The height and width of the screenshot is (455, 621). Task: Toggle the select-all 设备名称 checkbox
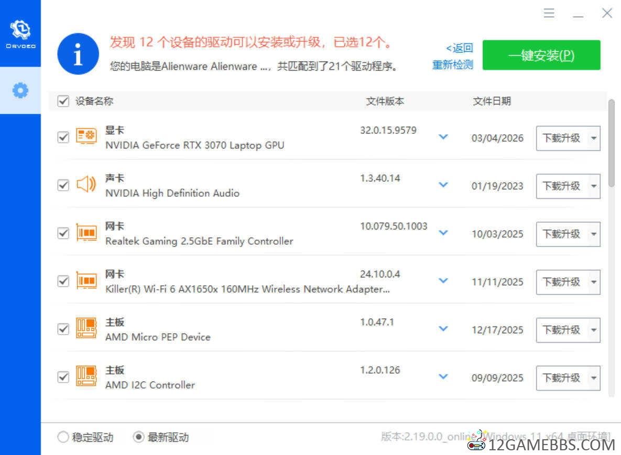(x=63, y=101)
